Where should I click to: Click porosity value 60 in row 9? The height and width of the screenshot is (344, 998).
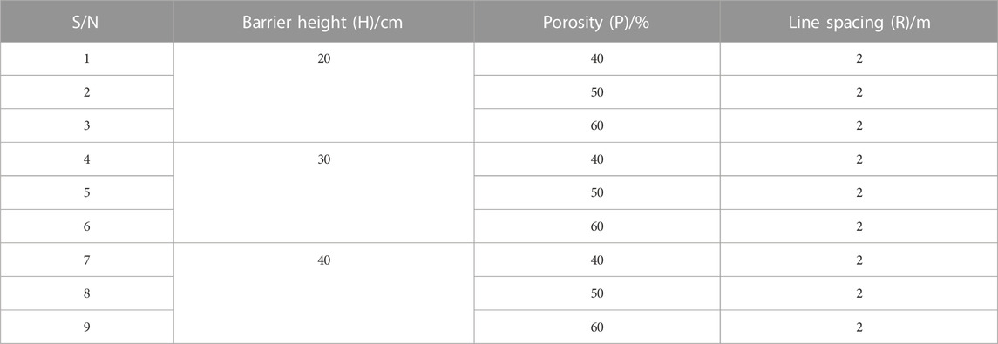click(597, 327)
